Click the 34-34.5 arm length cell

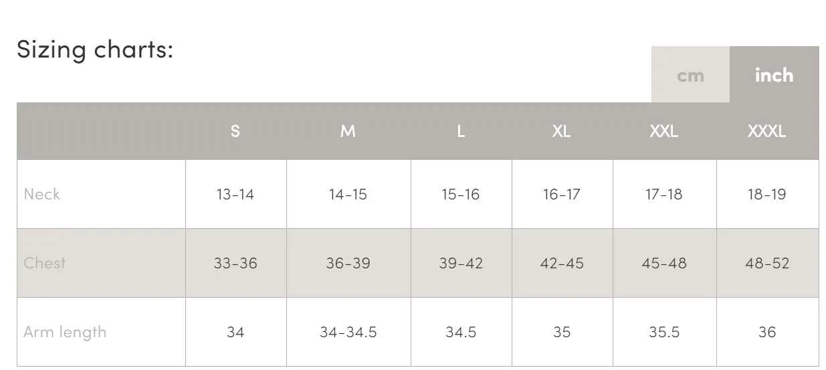pyautogui.click(x=348, y=332)
